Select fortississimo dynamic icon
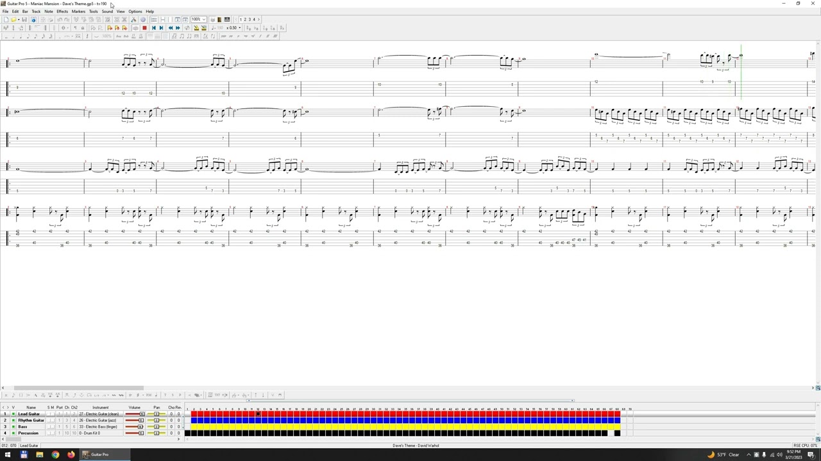821x461 pixels. 275,36
